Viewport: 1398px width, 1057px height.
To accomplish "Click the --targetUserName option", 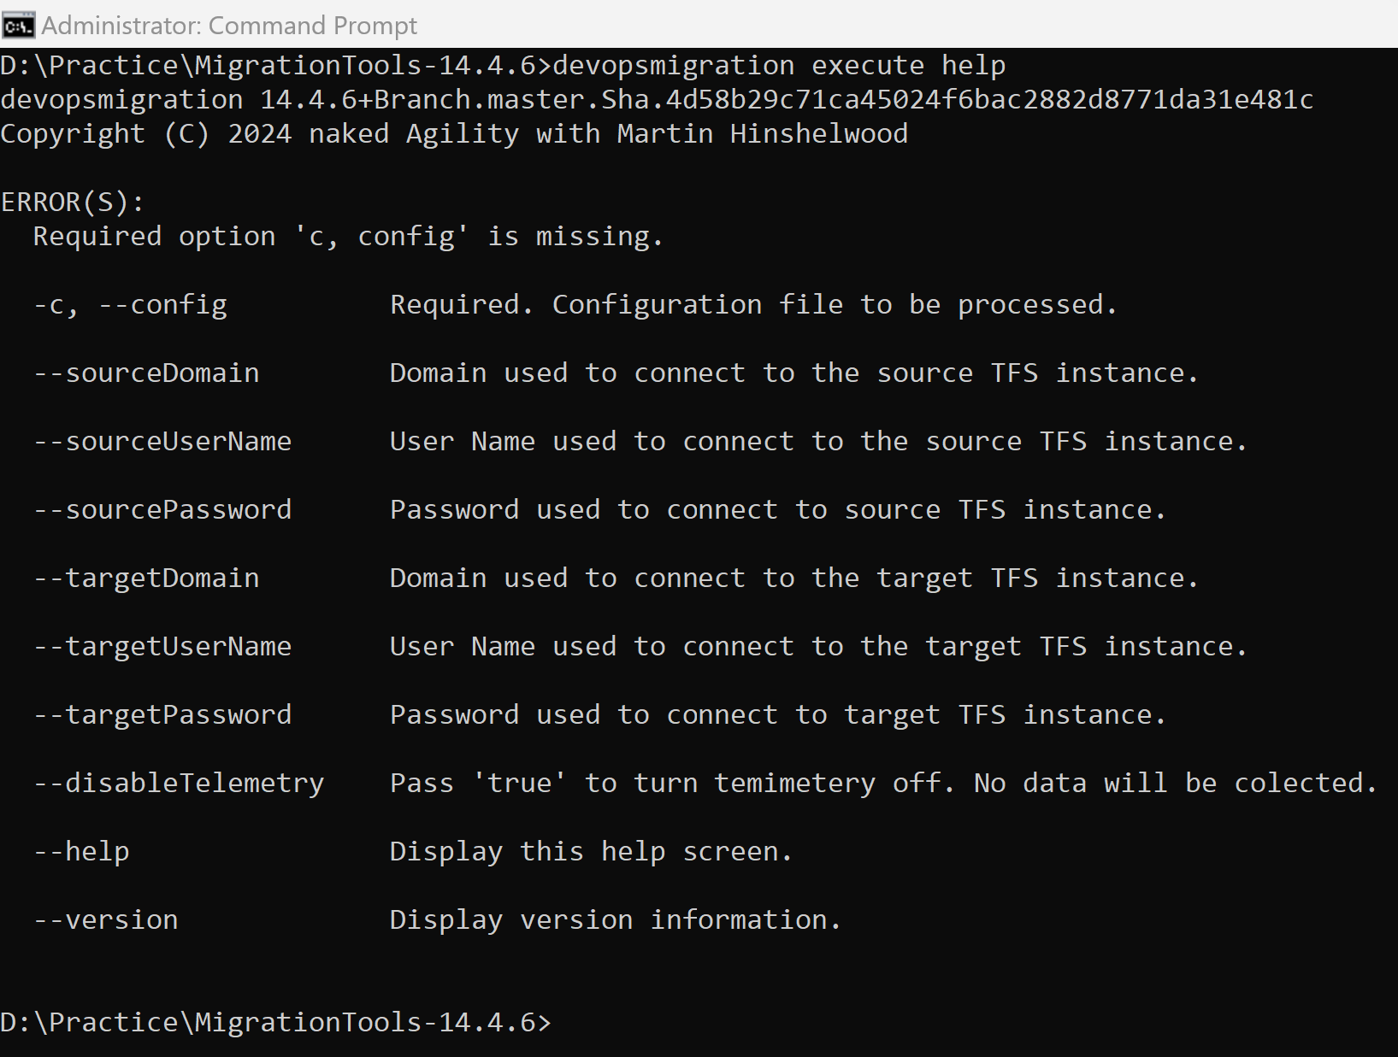I will click(162, 647).
